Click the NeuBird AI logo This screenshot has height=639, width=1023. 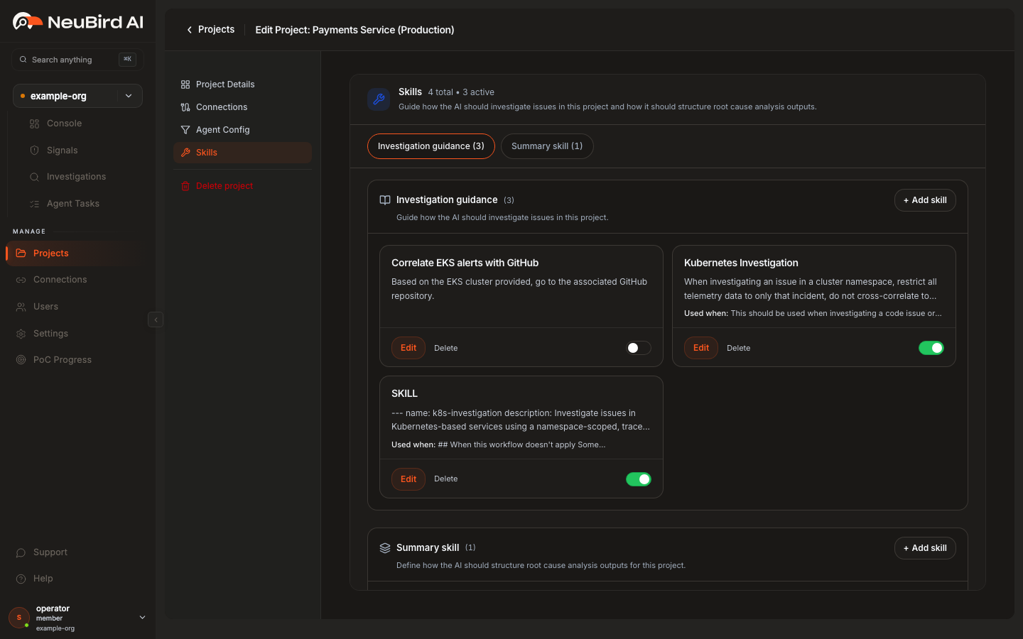[77, 22]
